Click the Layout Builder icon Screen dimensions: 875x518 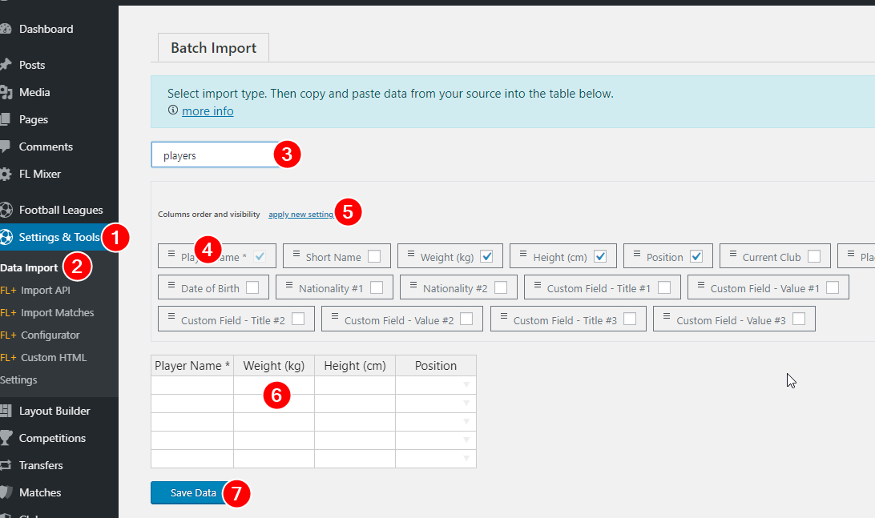click(x=6, y=411)
